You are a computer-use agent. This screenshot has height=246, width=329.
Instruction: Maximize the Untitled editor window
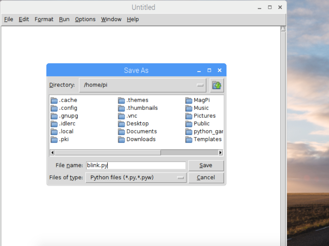270,7
